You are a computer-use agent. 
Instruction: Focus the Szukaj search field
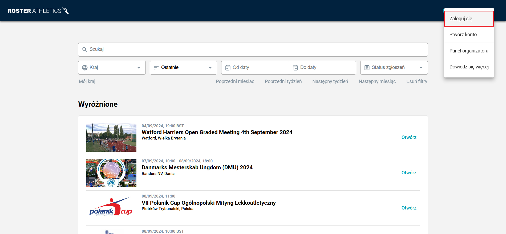pos(253,50)
